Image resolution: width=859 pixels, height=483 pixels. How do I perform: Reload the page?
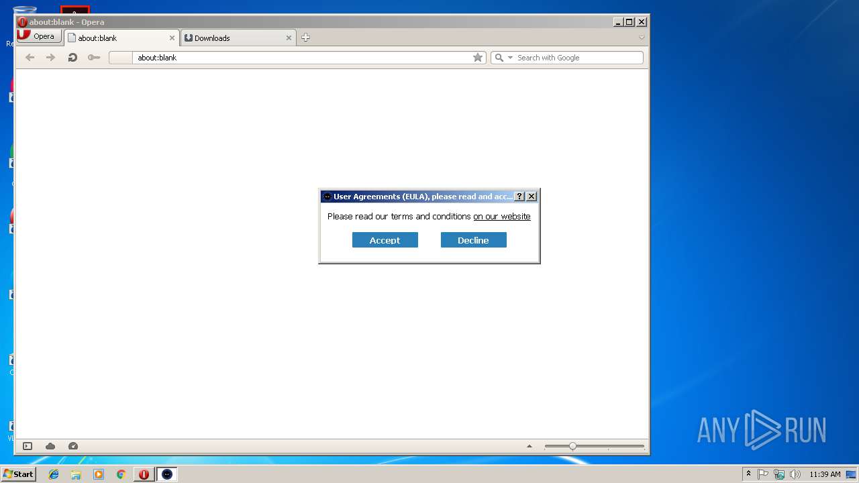coord(72,58)
